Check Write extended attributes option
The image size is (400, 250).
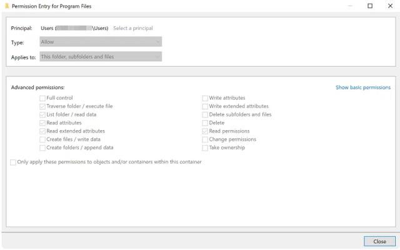click(x=205, y=106)
